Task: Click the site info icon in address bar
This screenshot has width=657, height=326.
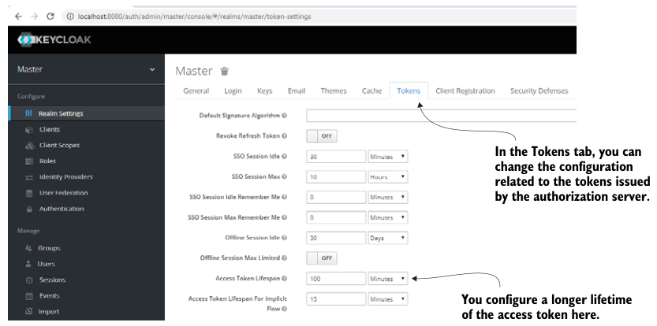Action: (70, 17)
